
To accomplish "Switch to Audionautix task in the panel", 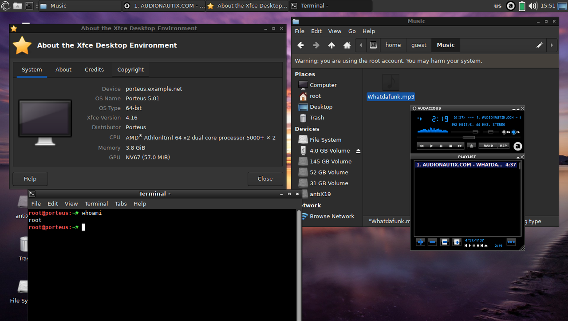I will click(163, 6).
